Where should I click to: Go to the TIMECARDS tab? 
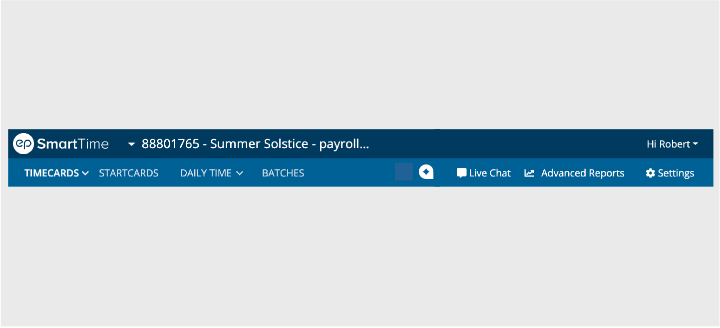(52, 173)
